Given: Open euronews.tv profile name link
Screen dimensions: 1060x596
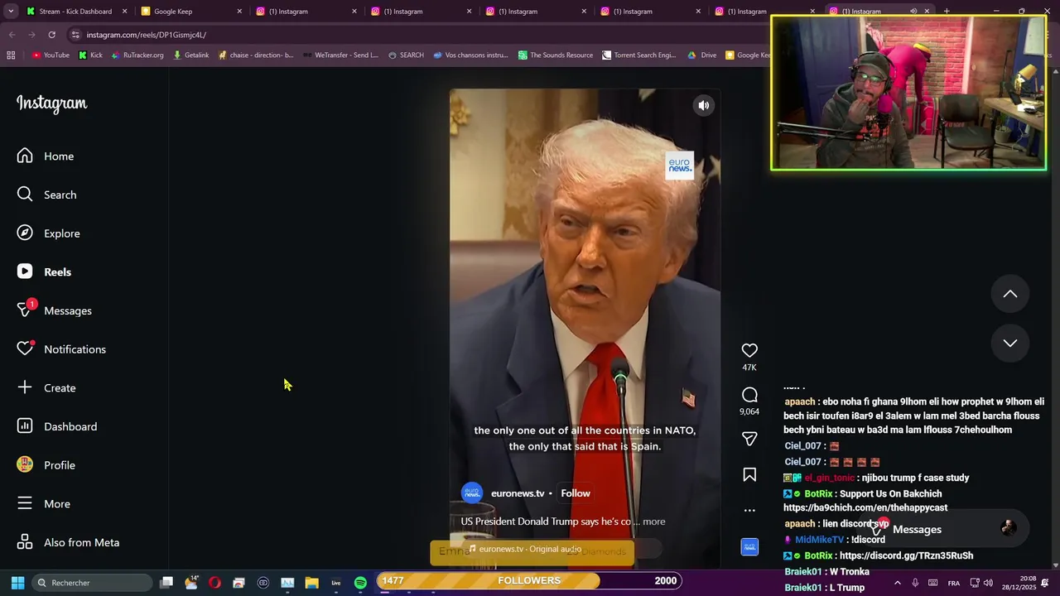Looking at the screenshot, I should [518, 493].
